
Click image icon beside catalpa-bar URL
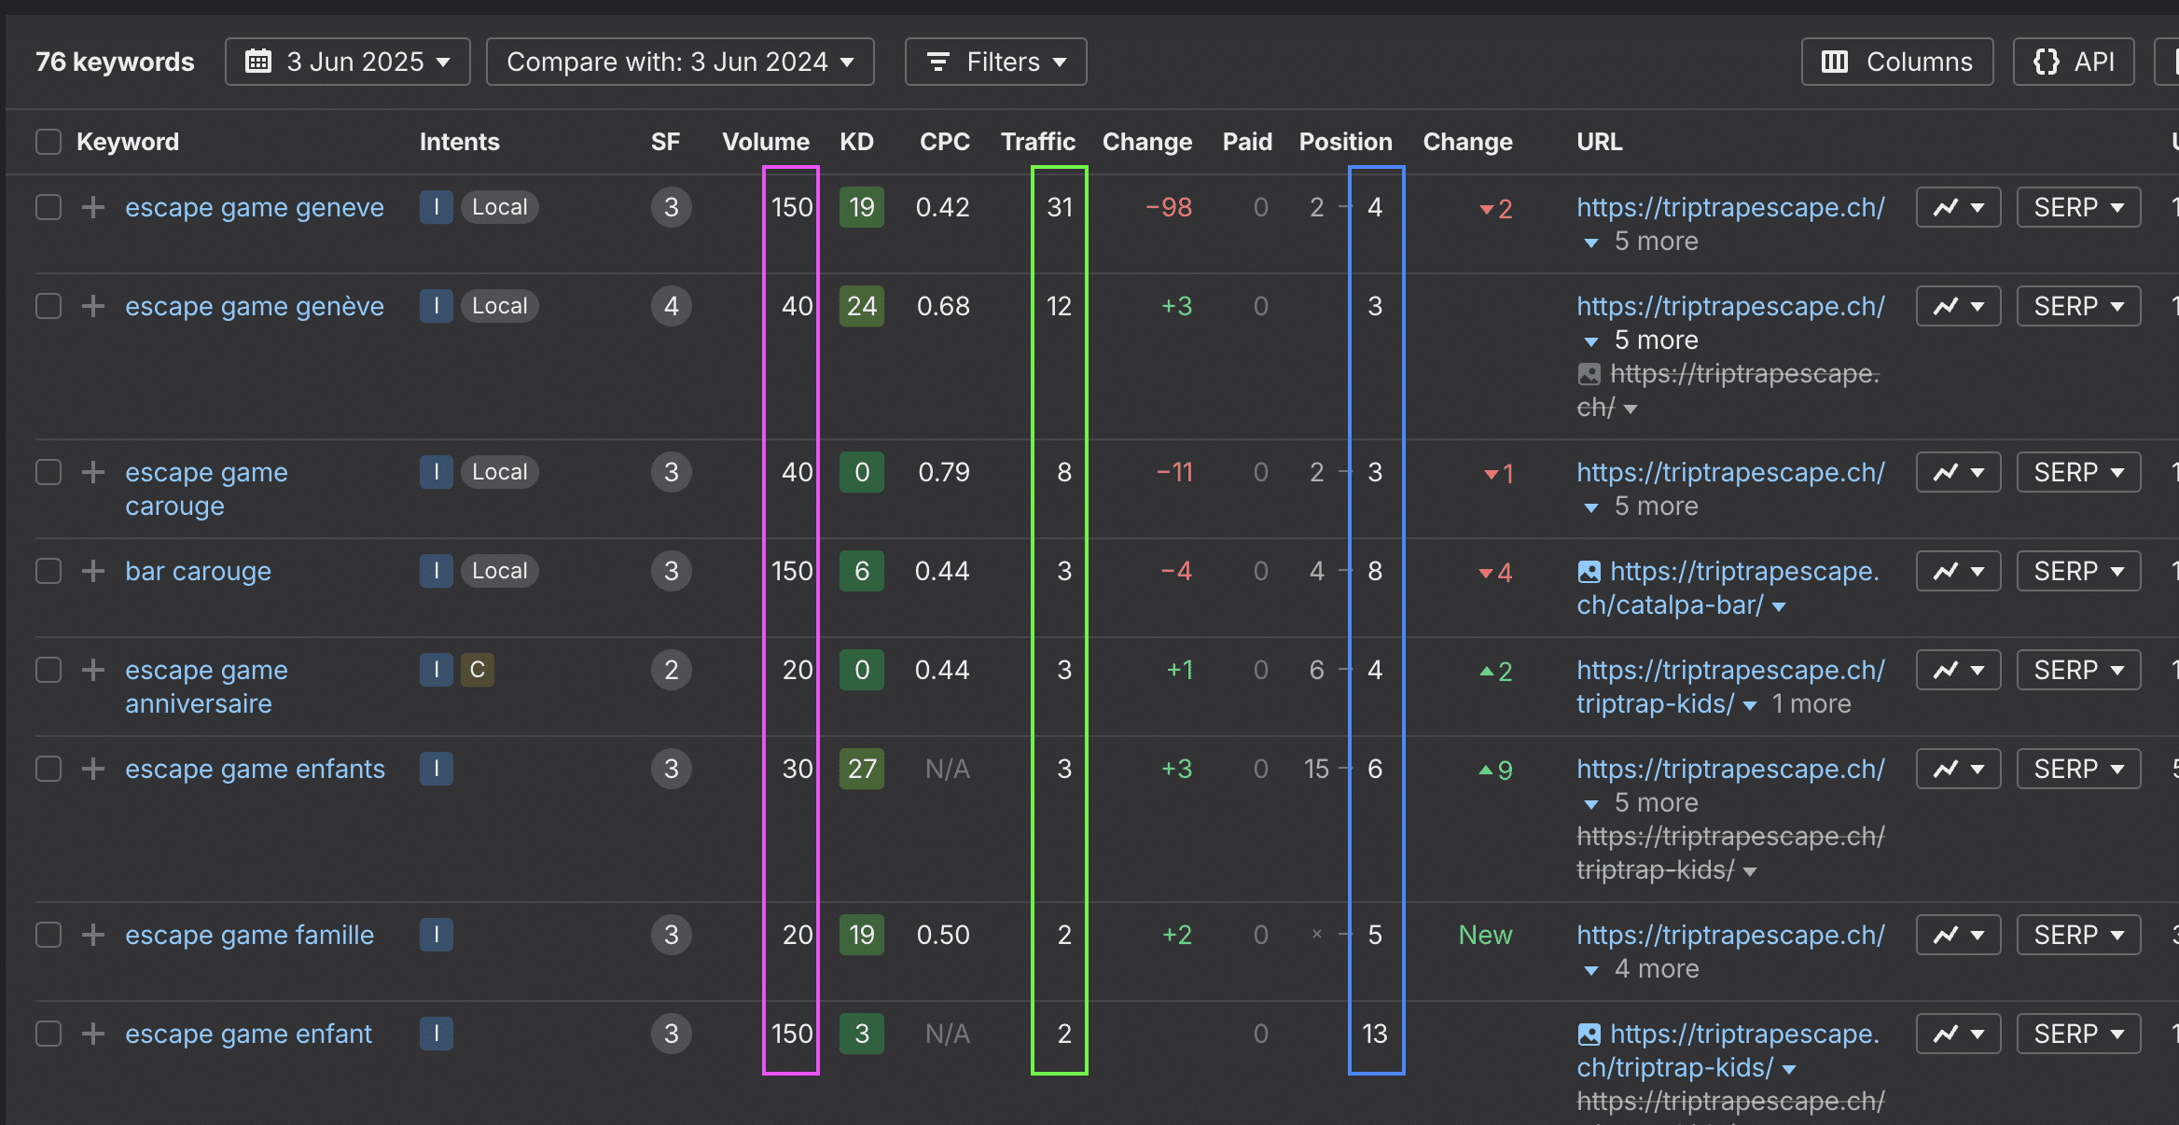coord(1589,571)
